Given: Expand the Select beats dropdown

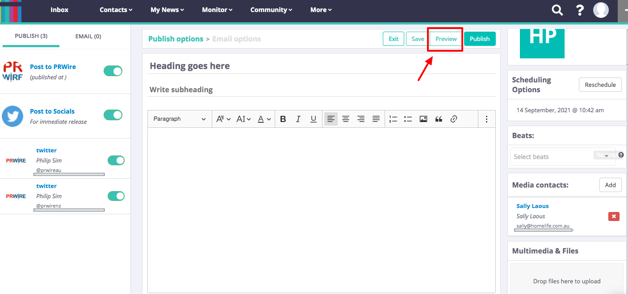Looking at the screenshot, I should (x=562, y=157).
